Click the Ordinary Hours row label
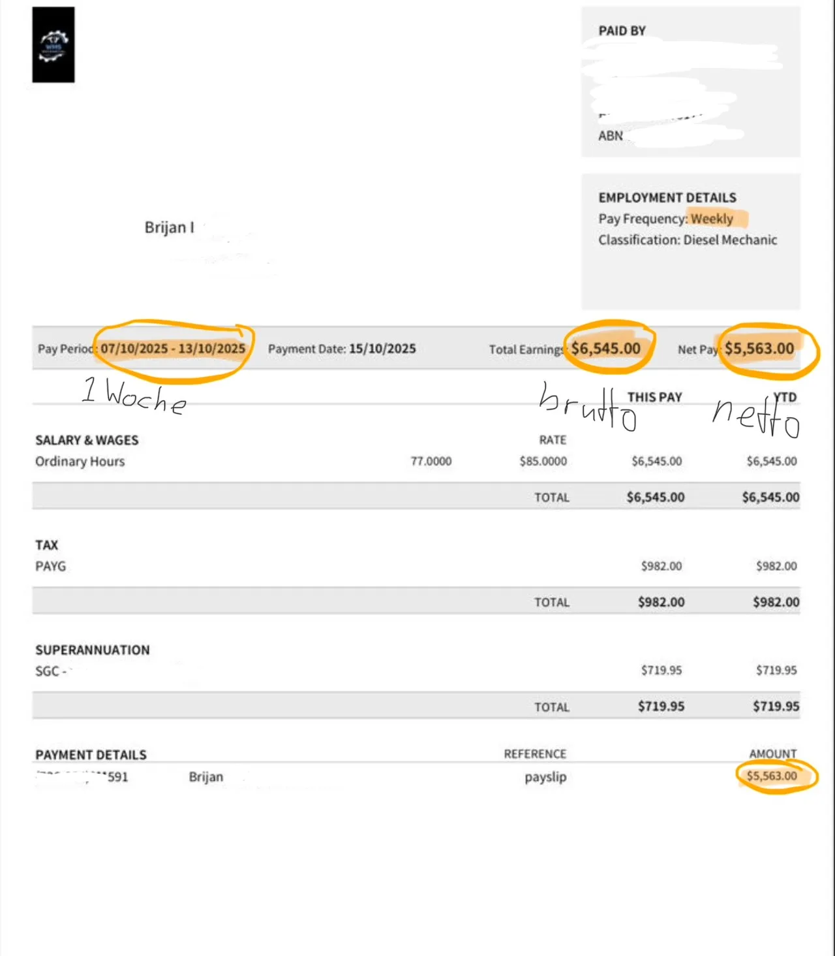 point(80,461)
